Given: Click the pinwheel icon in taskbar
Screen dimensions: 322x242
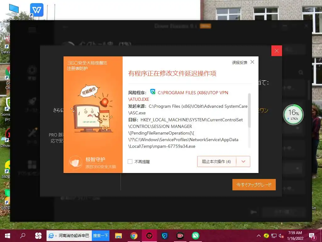Looking at the screenshot, I should point(38,236).
